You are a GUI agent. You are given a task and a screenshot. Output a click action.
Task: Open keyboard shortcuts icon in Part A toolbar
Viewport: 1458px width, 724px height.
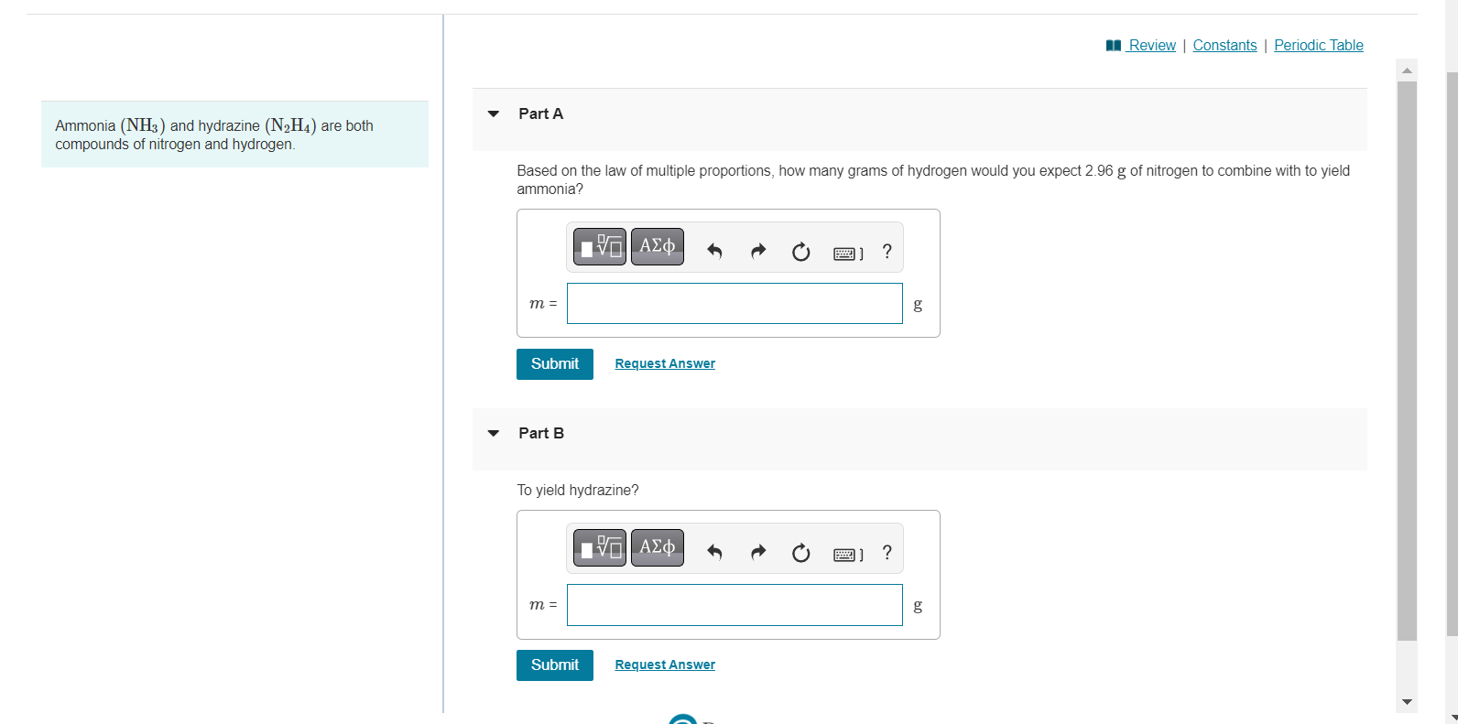click(x=848, y=254)
